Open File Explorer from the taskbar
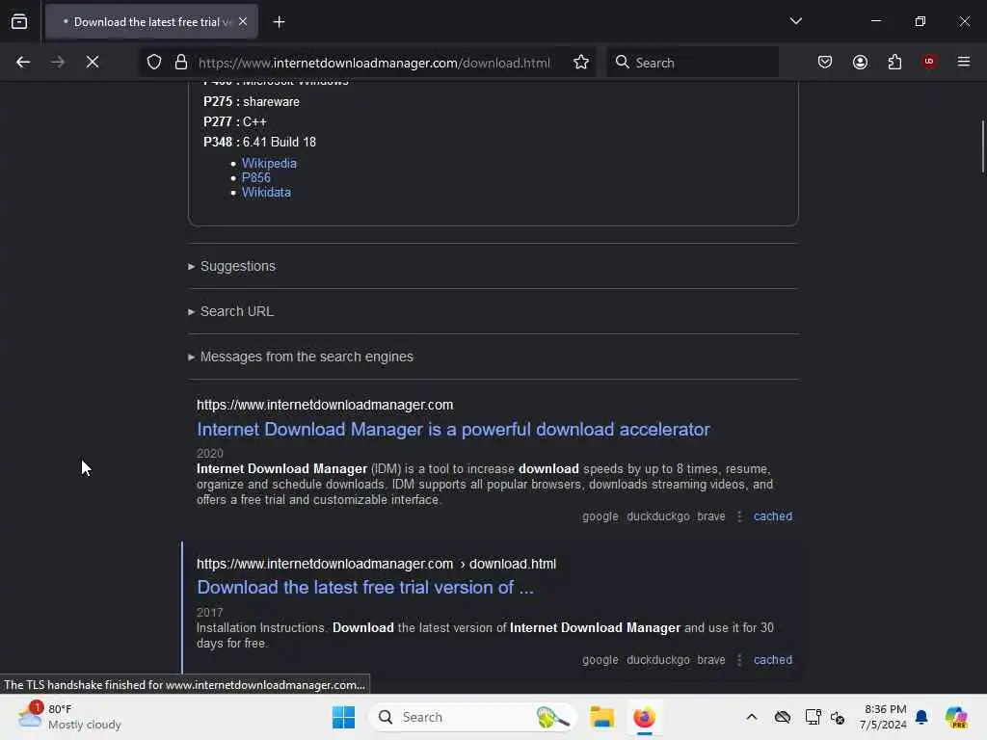 point(601,717)
